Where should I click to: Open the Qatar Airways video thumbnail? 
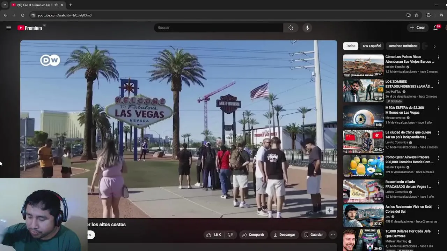coord(363,166)
